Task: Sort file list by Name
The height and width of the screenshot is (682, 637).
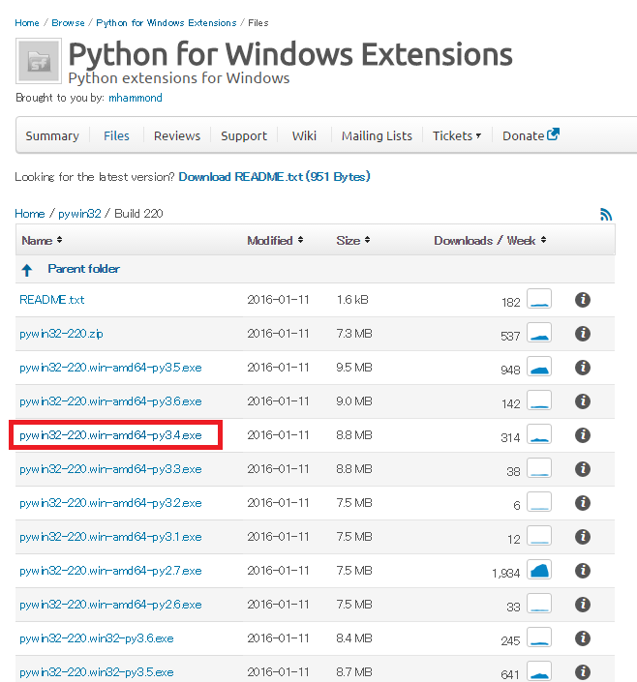Action: [x=42, y=241]
